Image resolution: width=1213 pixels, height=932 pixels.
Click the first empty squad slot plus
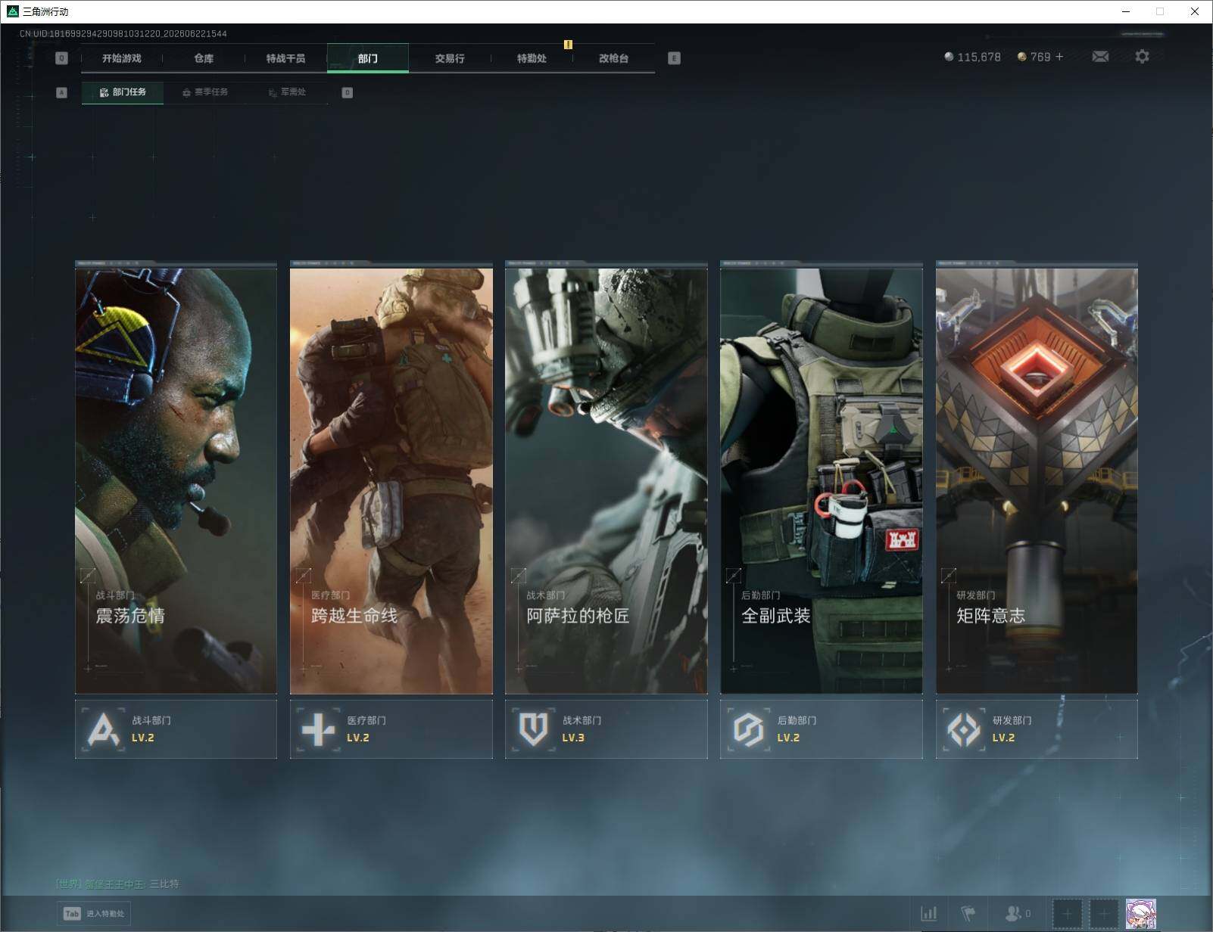point(1068,915)
